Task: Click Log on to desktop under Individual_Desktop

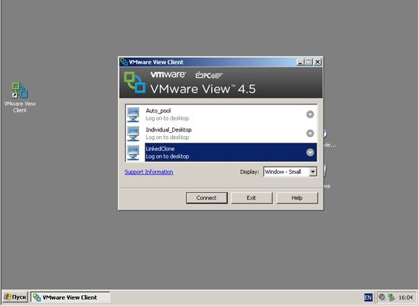Action: [x=167, y=137]
